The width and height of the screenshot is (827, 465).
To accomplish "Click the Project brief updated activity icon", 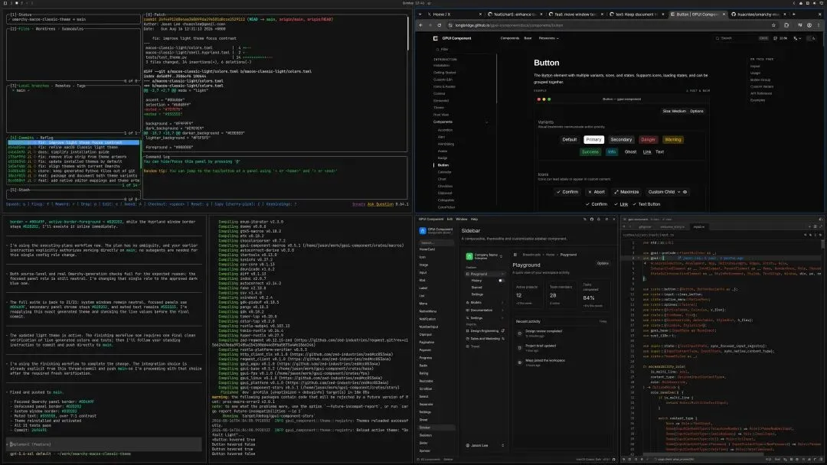I will click(x=519, y=348).
